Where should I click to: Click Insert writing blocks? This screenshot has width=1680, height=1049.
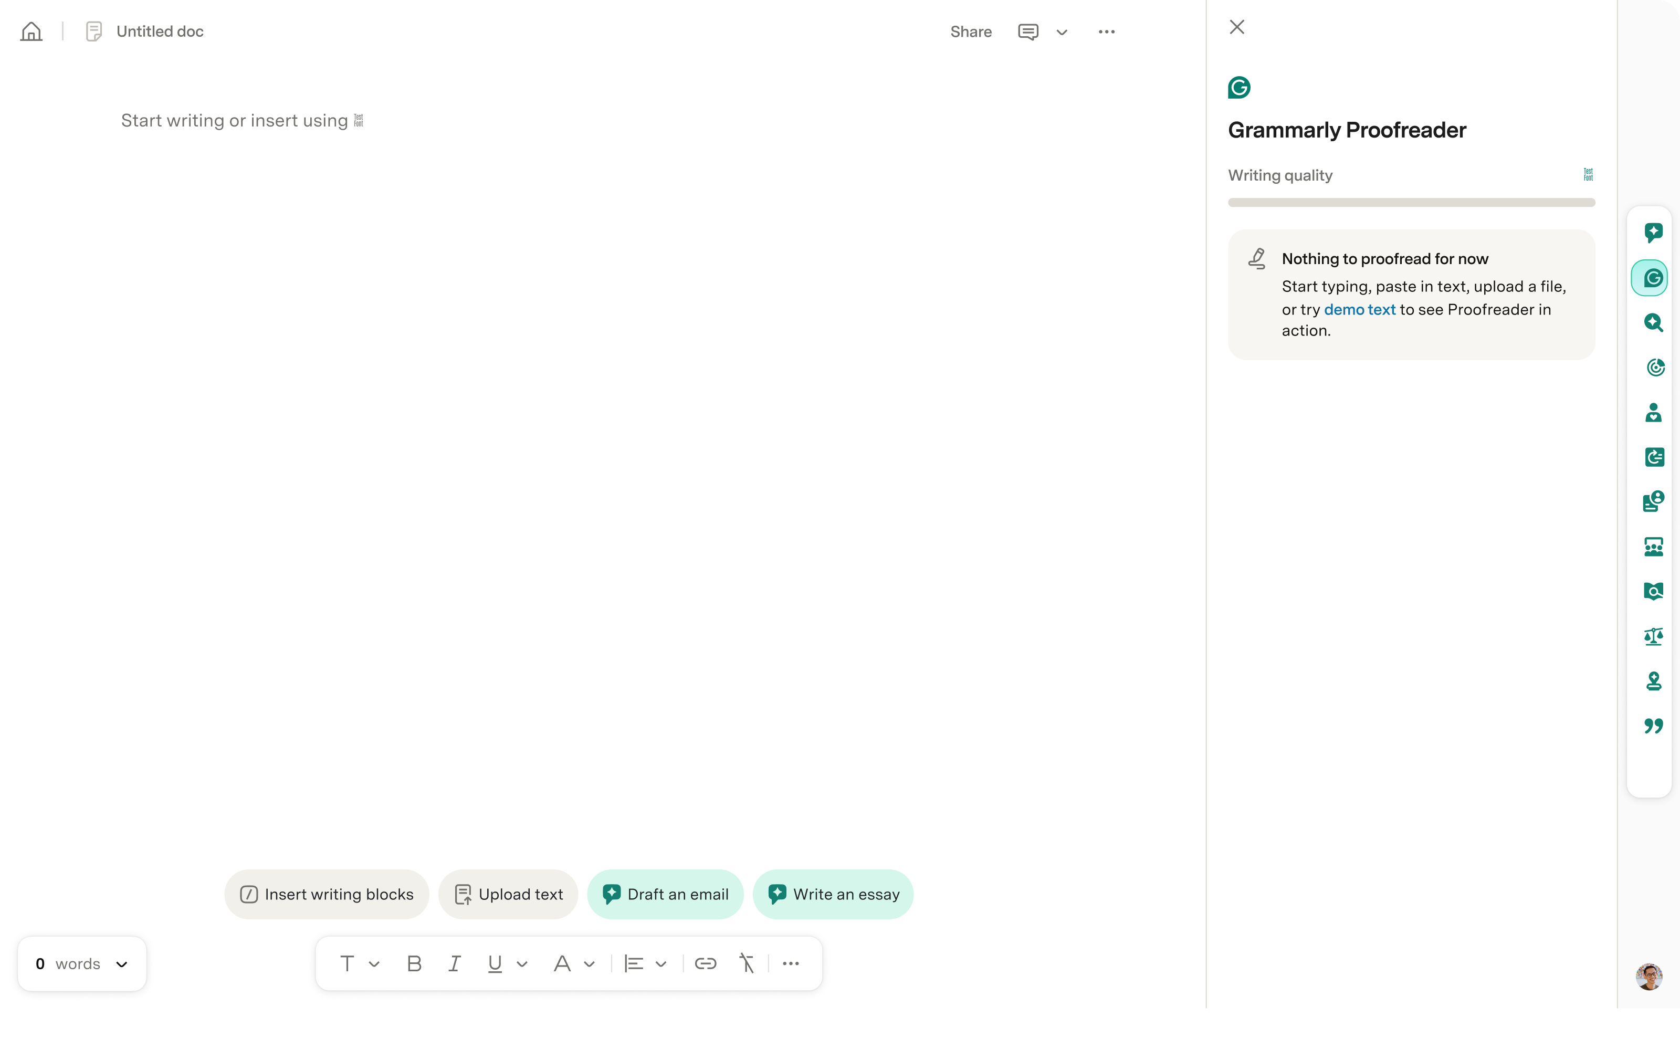[x=327, y=894]
